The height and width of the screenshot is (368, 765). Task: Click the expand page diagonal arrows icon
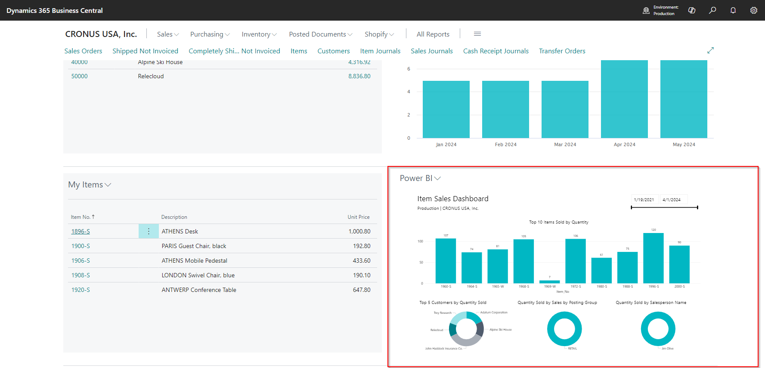(710, 50)
